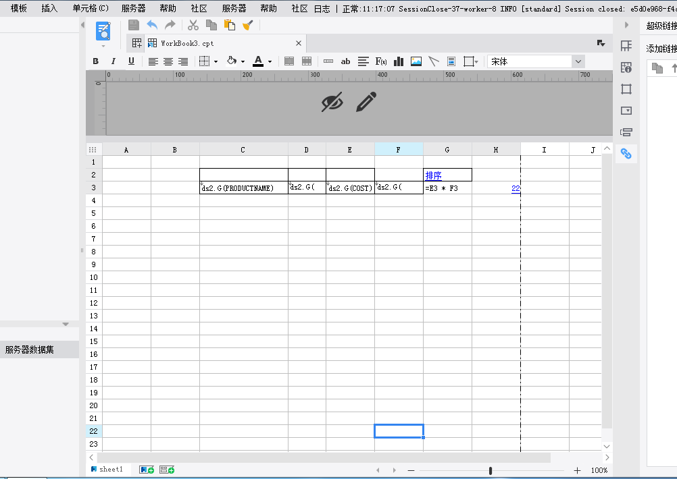
Task: Open the 单元格(C) menu
Action: 91,8
